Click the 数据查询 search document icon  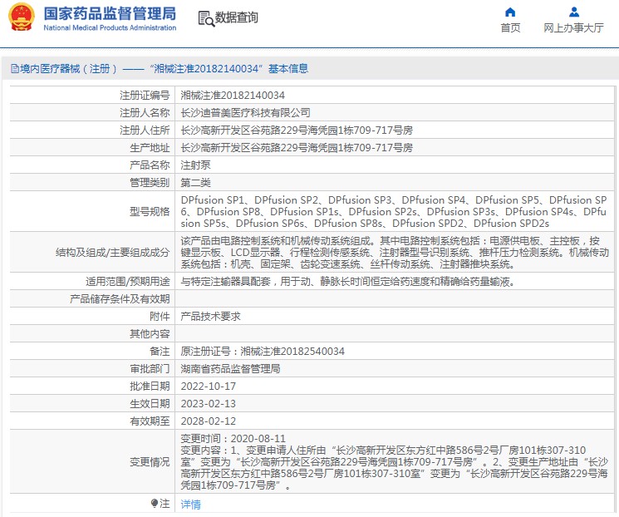click(205, 17)
